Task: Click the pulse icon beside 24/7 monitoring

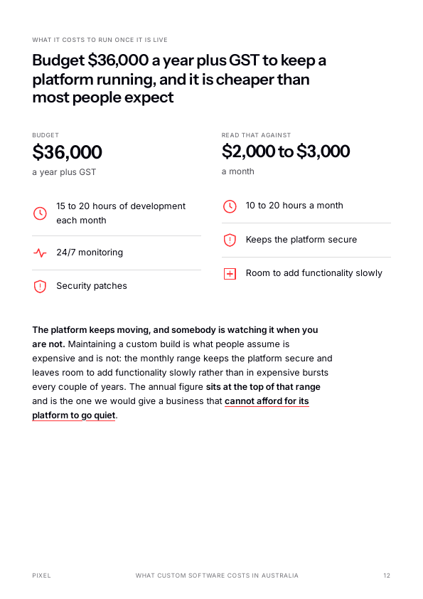Action: [x=40, y=253]
